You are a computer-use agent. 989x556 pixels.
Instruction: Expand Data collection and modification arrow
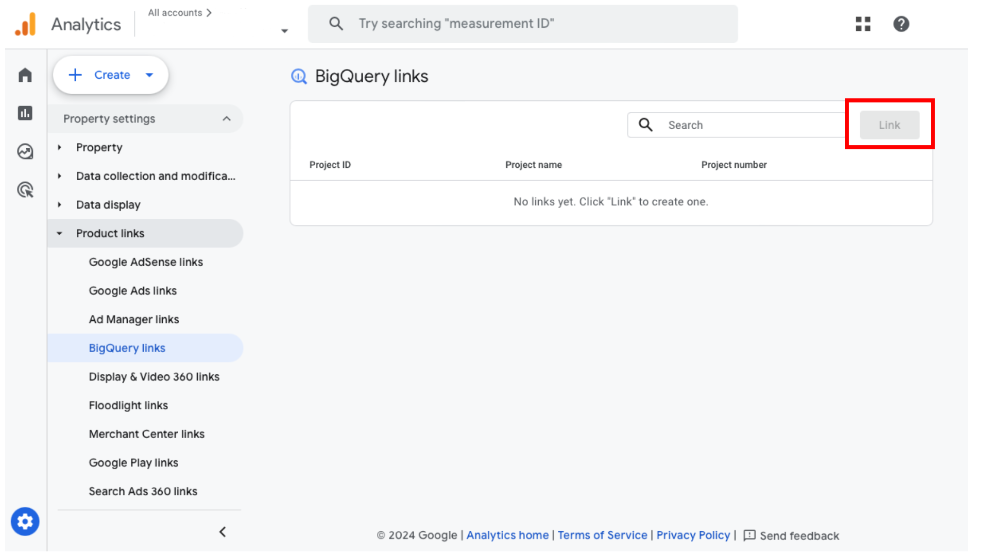[x=59, y=176]
